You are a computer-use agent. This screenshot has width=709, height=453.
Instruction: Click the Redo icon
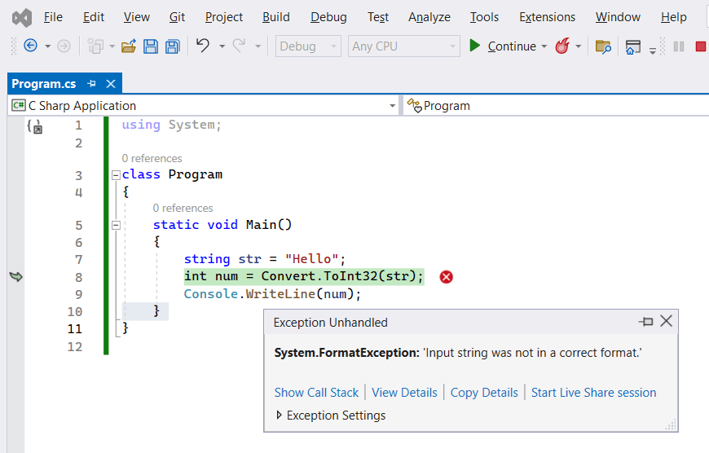tap(240, 46)
